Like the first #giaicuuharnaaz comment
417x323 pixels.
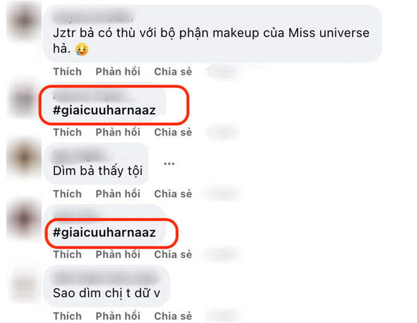coord(67,132)
